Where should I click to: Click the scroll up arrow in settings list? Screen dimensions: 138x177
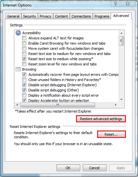pos(121,33)
